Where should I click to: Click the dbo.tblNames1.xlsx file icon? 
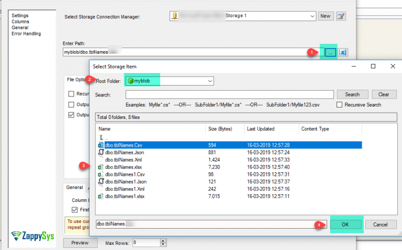101,196
